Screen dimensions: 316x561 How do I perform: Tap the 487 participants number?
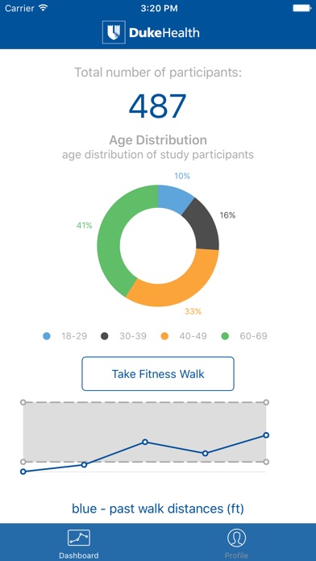coord(158,106)
